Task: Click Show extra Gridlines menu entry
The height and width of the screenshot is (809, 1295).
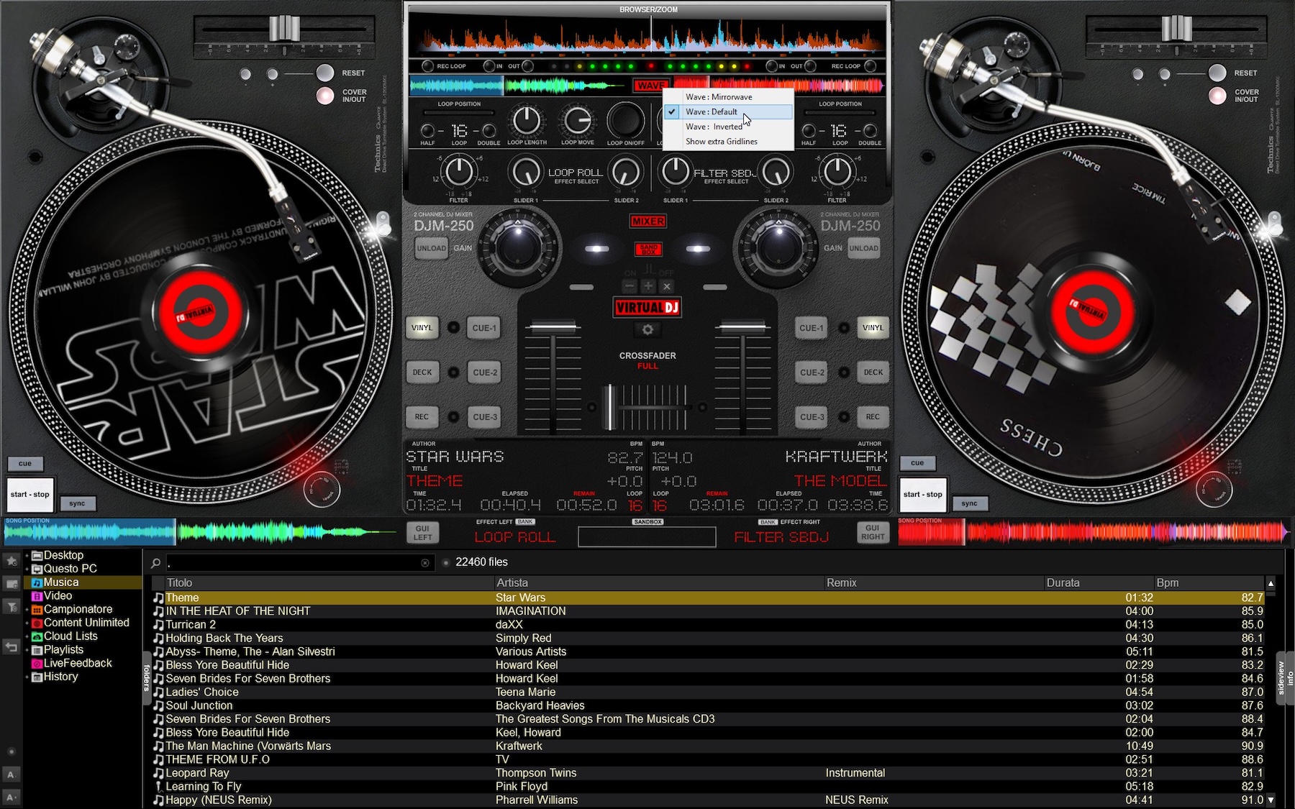Action: click(x=722, y=141)
